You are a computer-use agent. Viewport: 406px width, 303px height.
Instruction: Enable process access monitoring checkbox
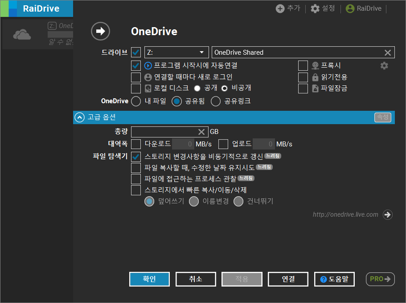[136, 179]
